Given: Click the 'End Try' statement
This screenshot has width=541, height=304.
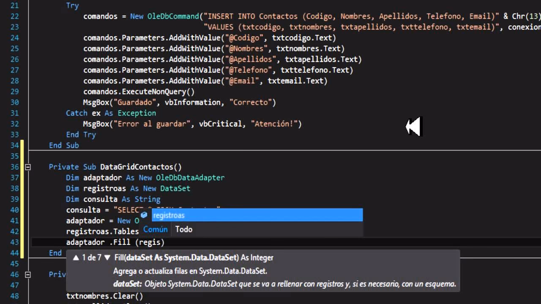Looking at the screenshot, I should tap(81, 135).
